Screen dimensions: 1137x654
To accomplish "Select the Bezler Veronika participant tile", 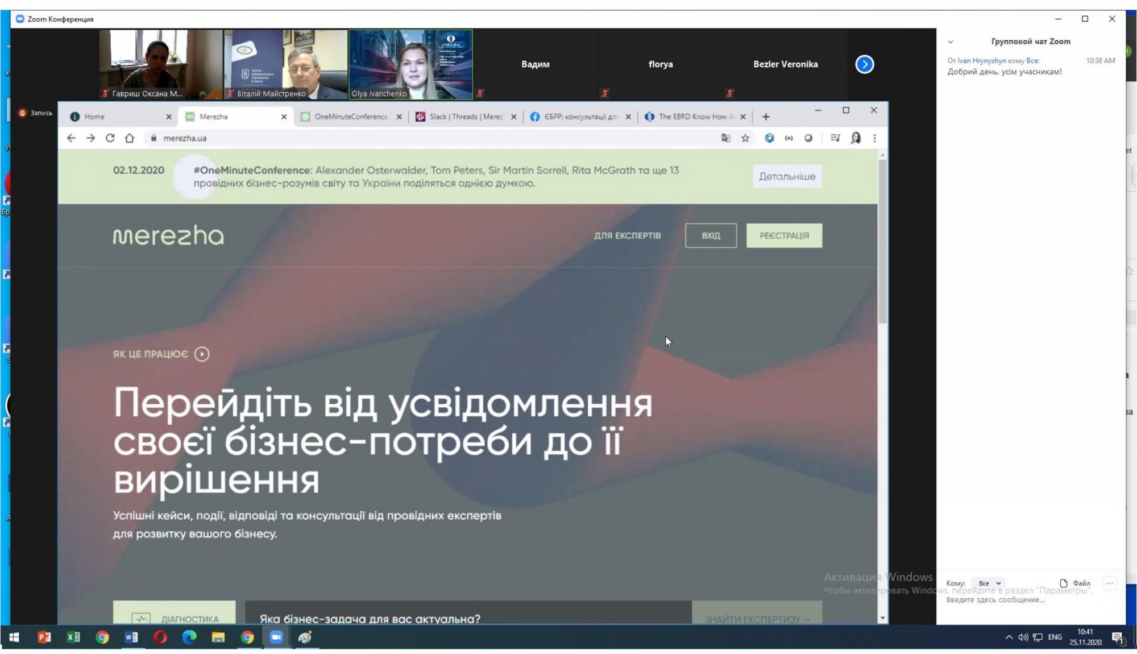I will [786, 64].
